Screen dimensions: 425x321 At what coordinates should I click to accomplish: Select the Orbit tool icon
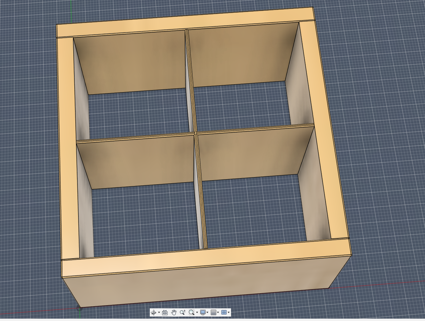pos(153,312)
